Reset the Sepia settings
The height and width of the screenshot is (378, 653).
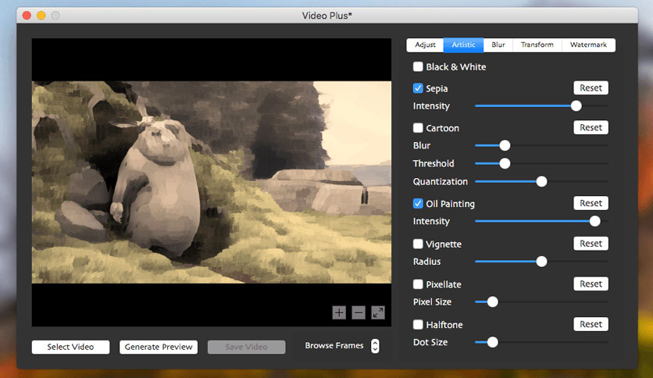point(591,87)
